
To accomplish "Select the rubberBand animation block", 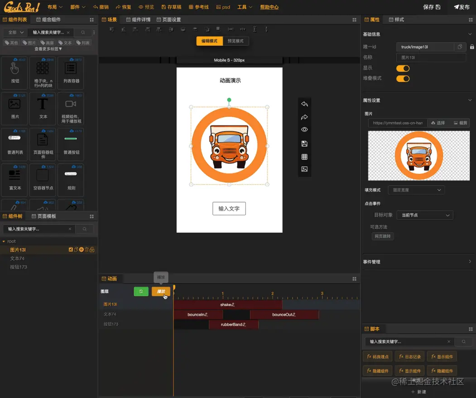I will tap(233, 324).
